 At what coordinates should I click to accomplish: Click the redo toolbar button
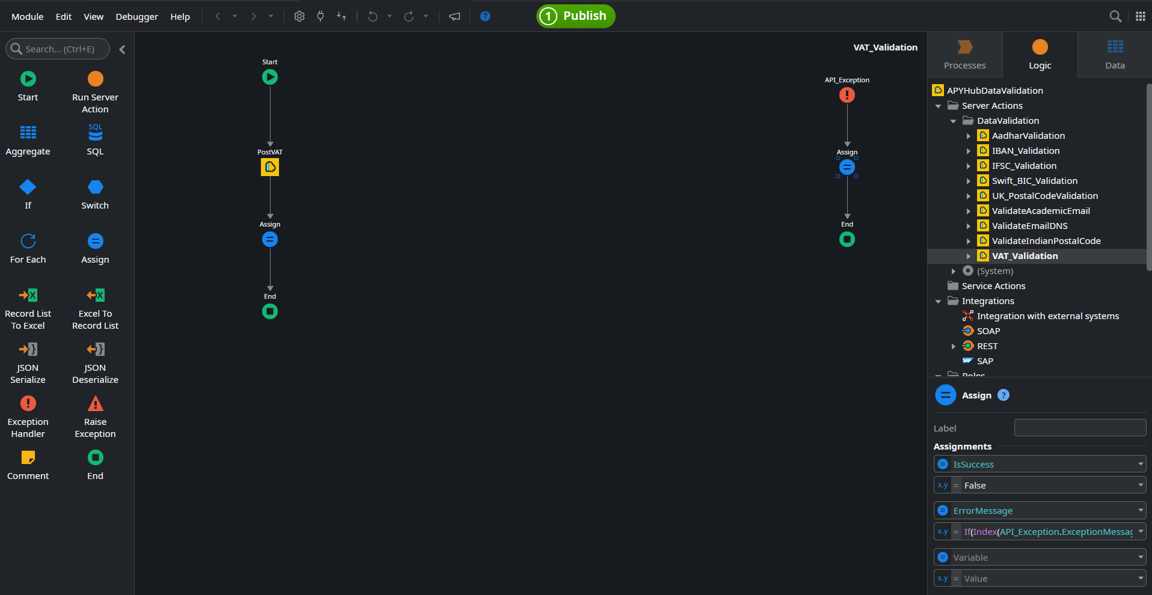pos(409,16)
